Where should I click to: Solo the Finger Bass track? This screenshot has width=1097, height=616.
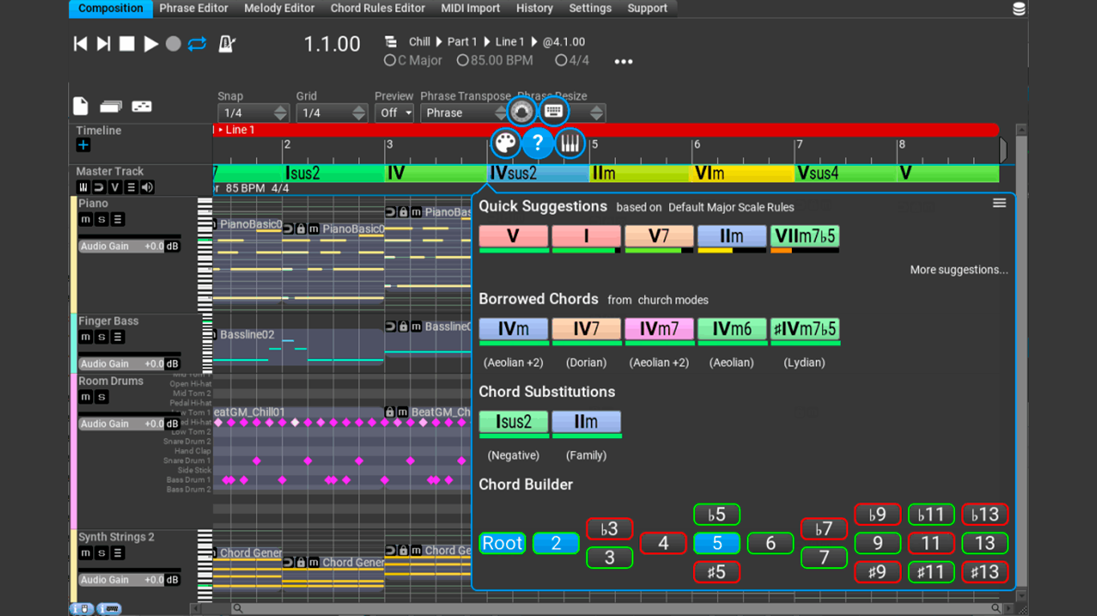102,337
